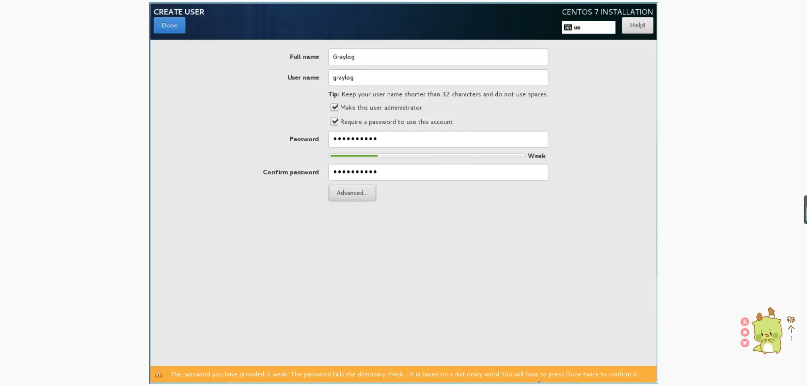Click the Confirm password label

[x=291, y=172]
